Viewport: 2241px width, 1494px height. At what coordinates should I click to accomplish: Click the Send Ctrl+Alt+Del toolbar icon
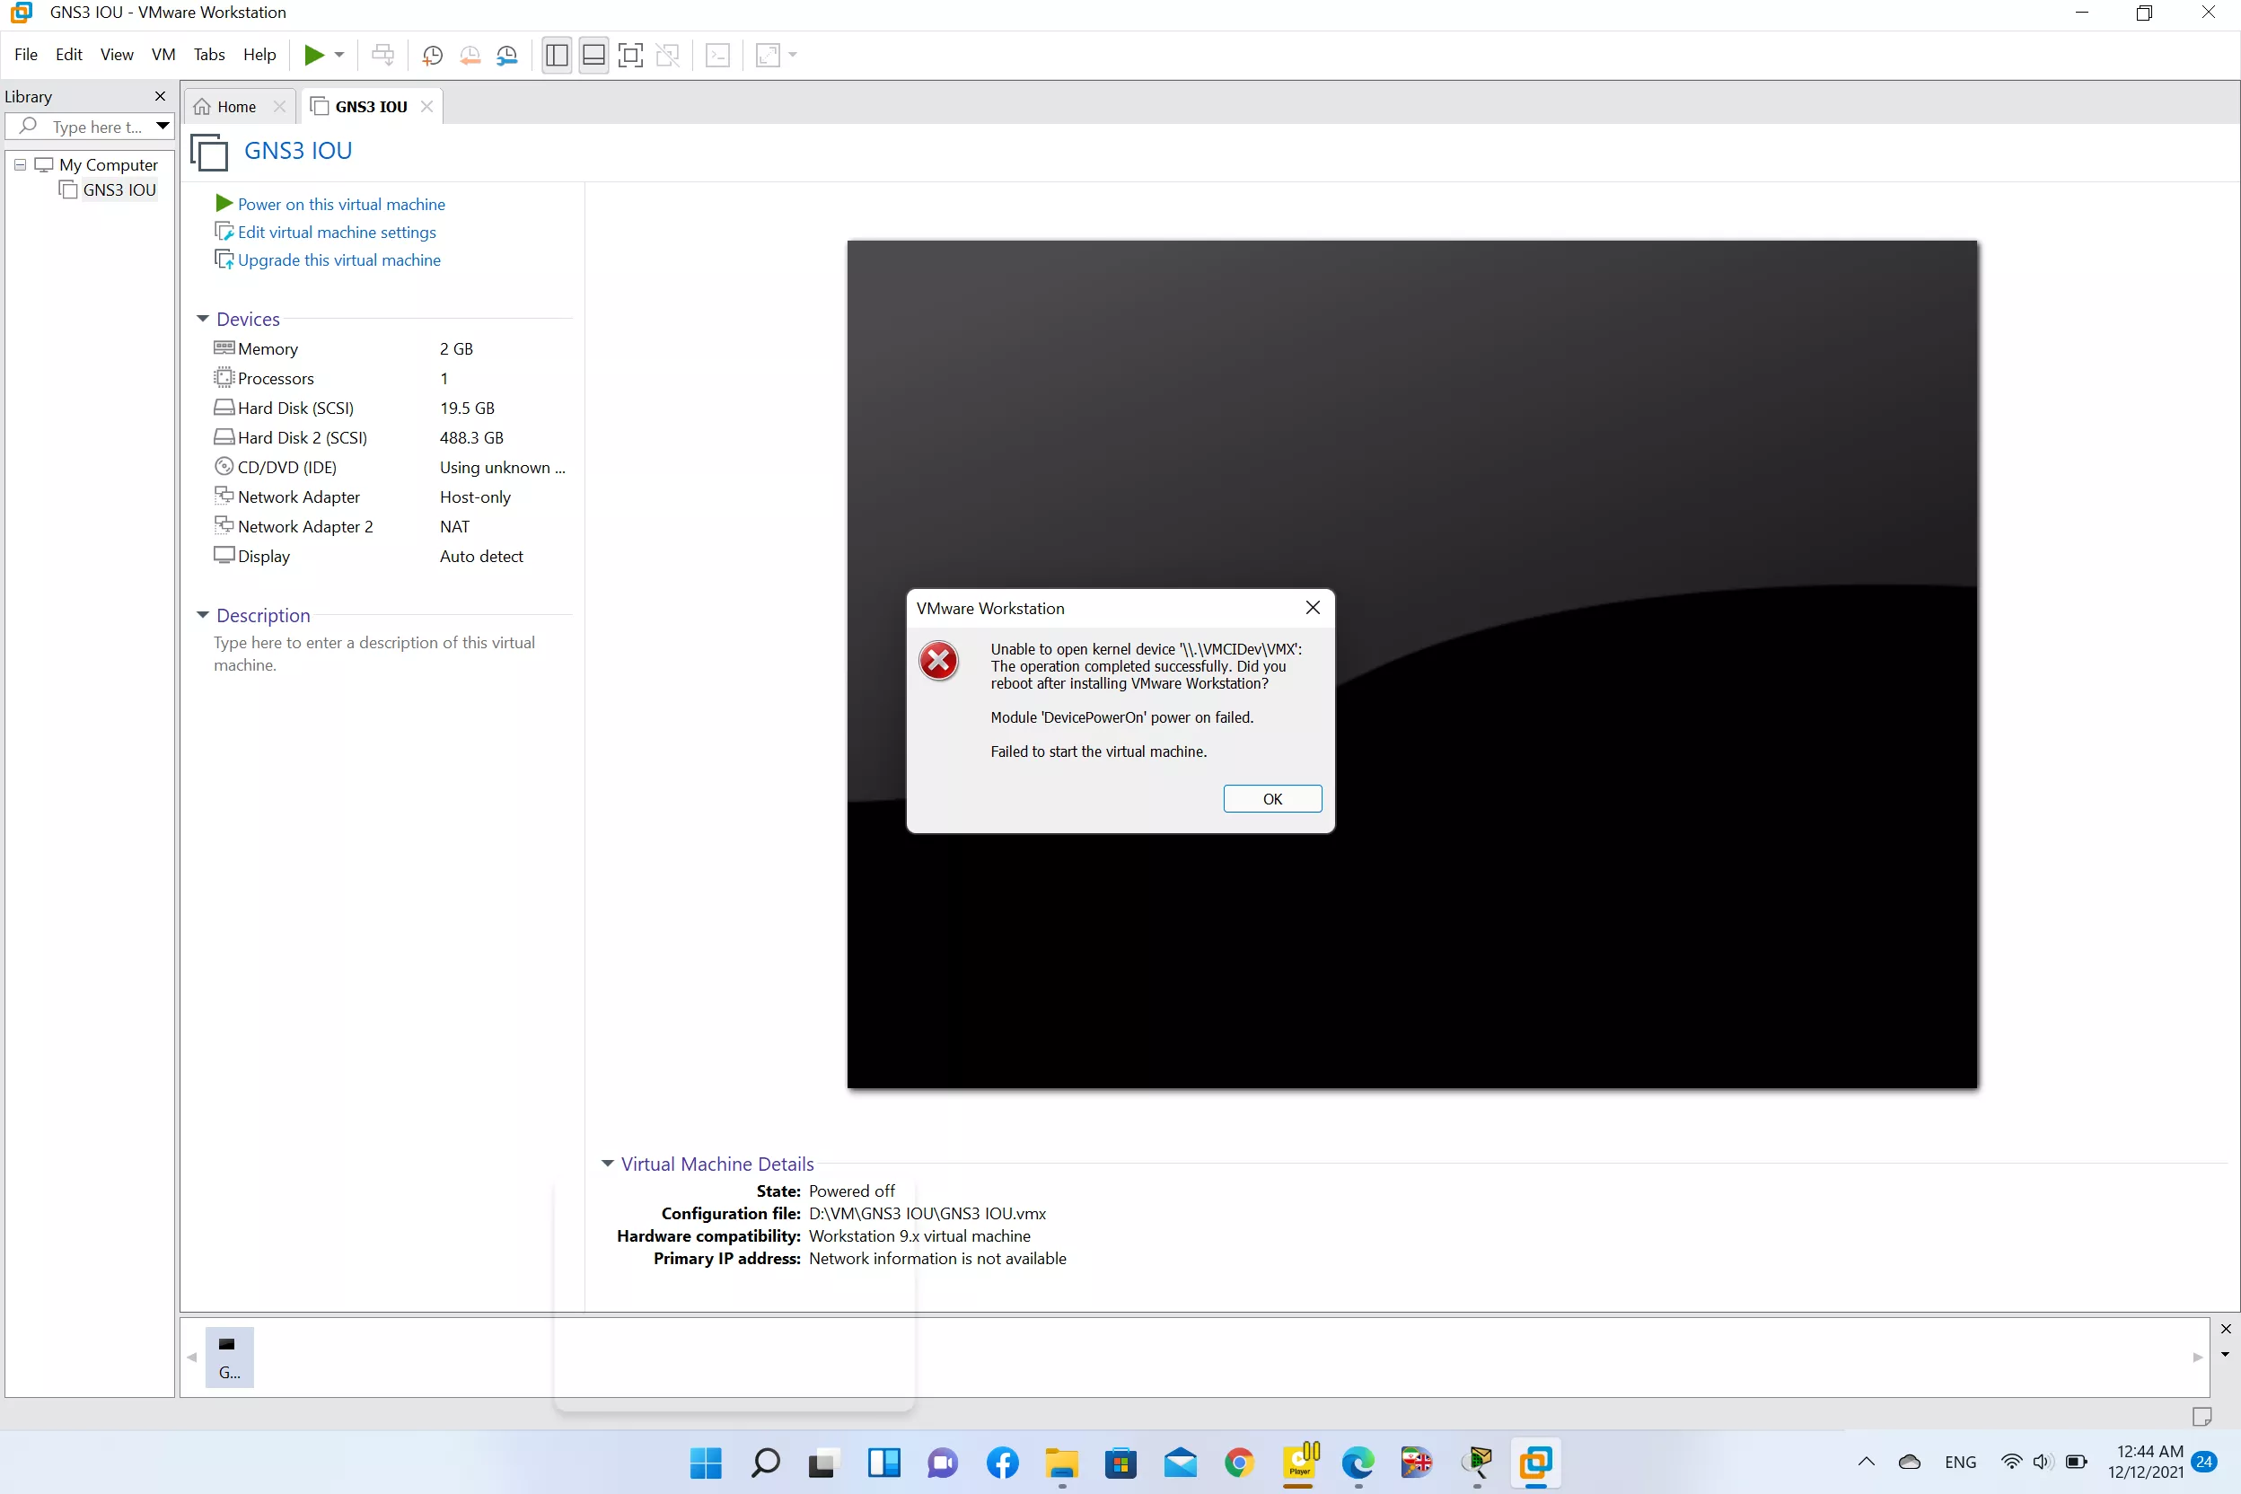(x=383, y=54)
